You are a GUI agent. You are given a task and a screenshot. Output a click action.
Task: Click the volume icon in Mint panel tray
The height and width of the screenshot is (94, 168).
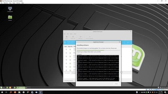coord(167,87)
